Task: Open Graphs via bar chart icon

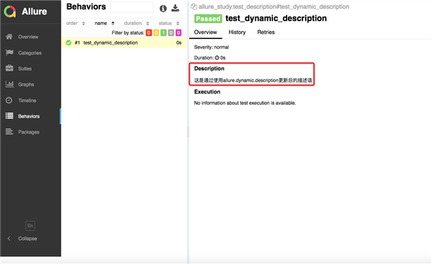Action: [10, 84]
